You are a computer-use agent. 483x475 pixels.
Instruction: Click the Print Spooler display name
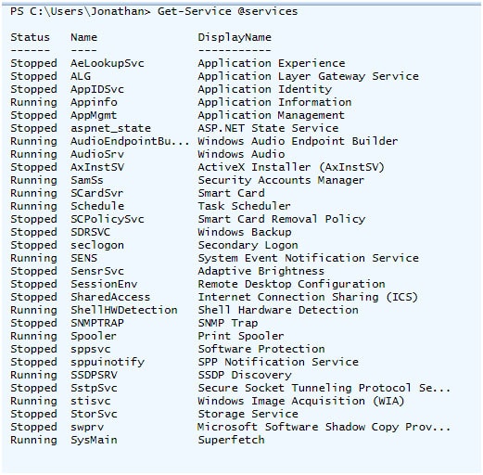pyautogui.click(x=241, y=336)
